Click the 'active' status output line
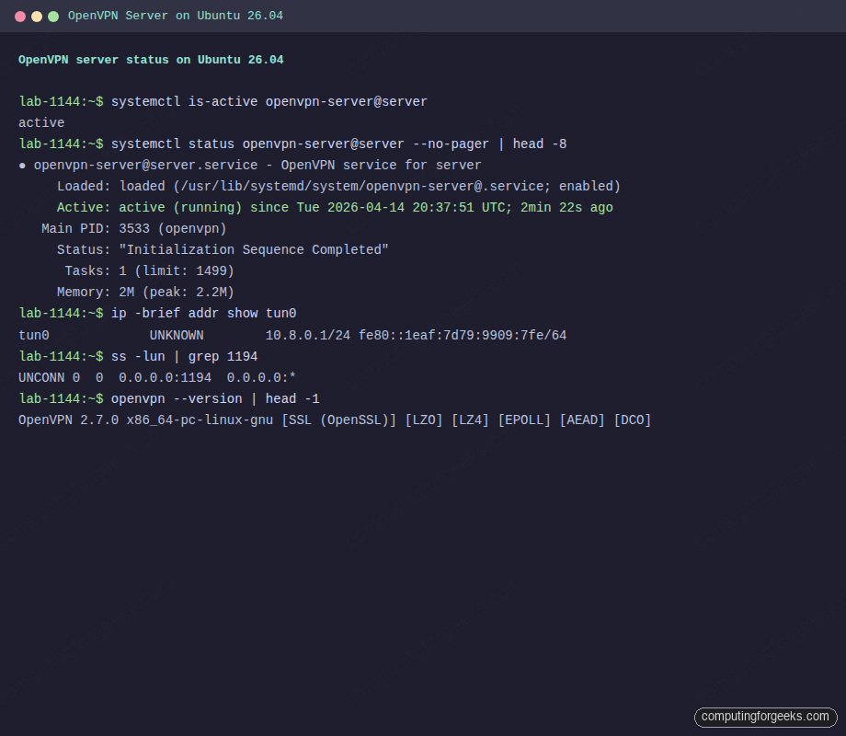This screenshot has width=846, height=736. click(40, 122)
